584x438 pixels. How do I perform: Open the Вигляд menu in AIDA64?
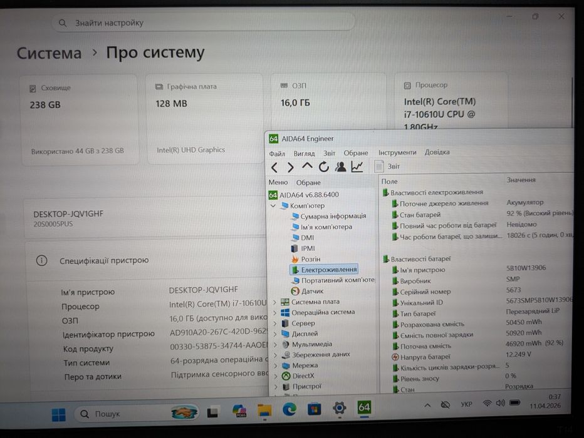[304, 153]
